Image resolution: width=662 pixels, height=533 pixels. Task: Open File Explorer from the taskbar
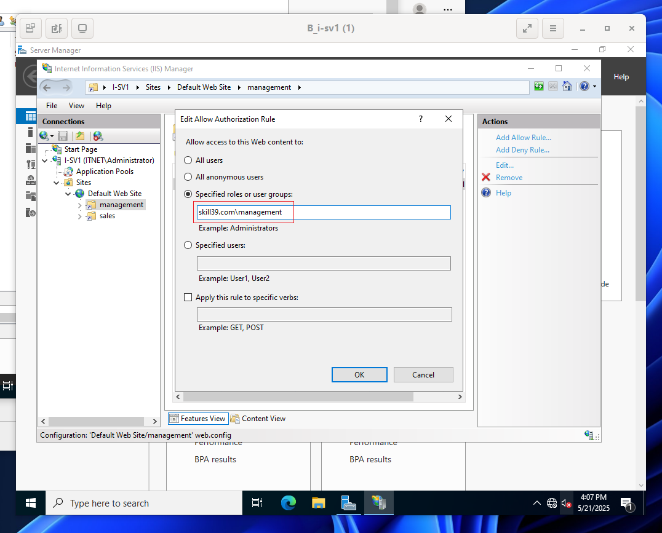coord(318,503)
